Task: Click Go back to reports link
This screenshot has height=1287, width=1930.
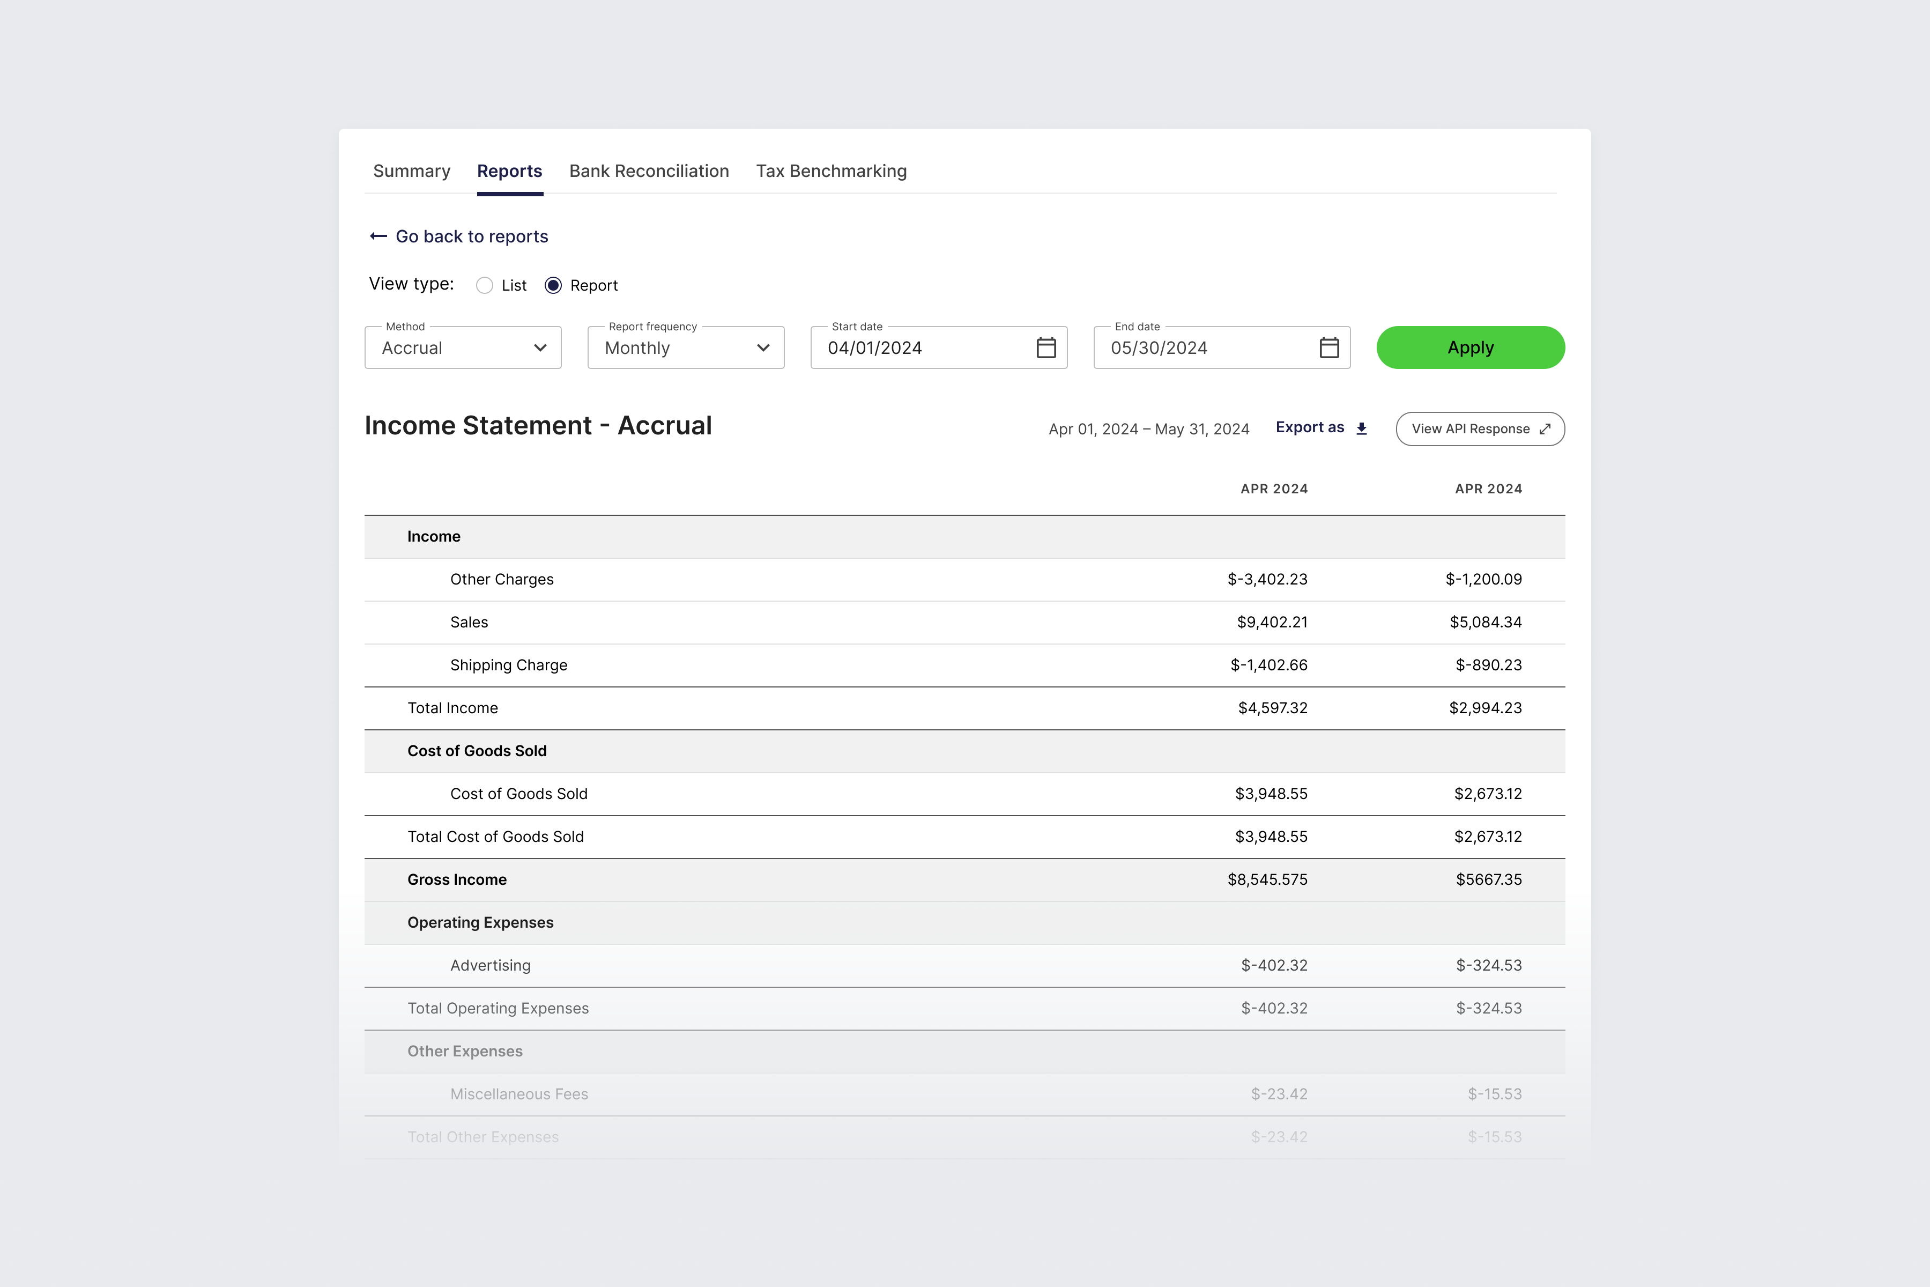Action: [x=471, y=236]
